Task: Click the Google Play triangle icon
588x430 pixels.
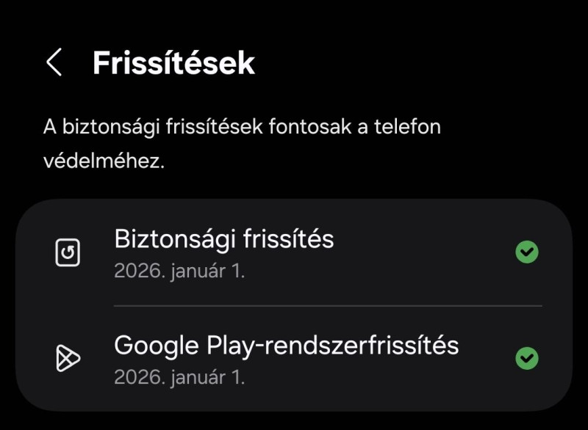Action: pyautogui.click(x=68, y=358)
